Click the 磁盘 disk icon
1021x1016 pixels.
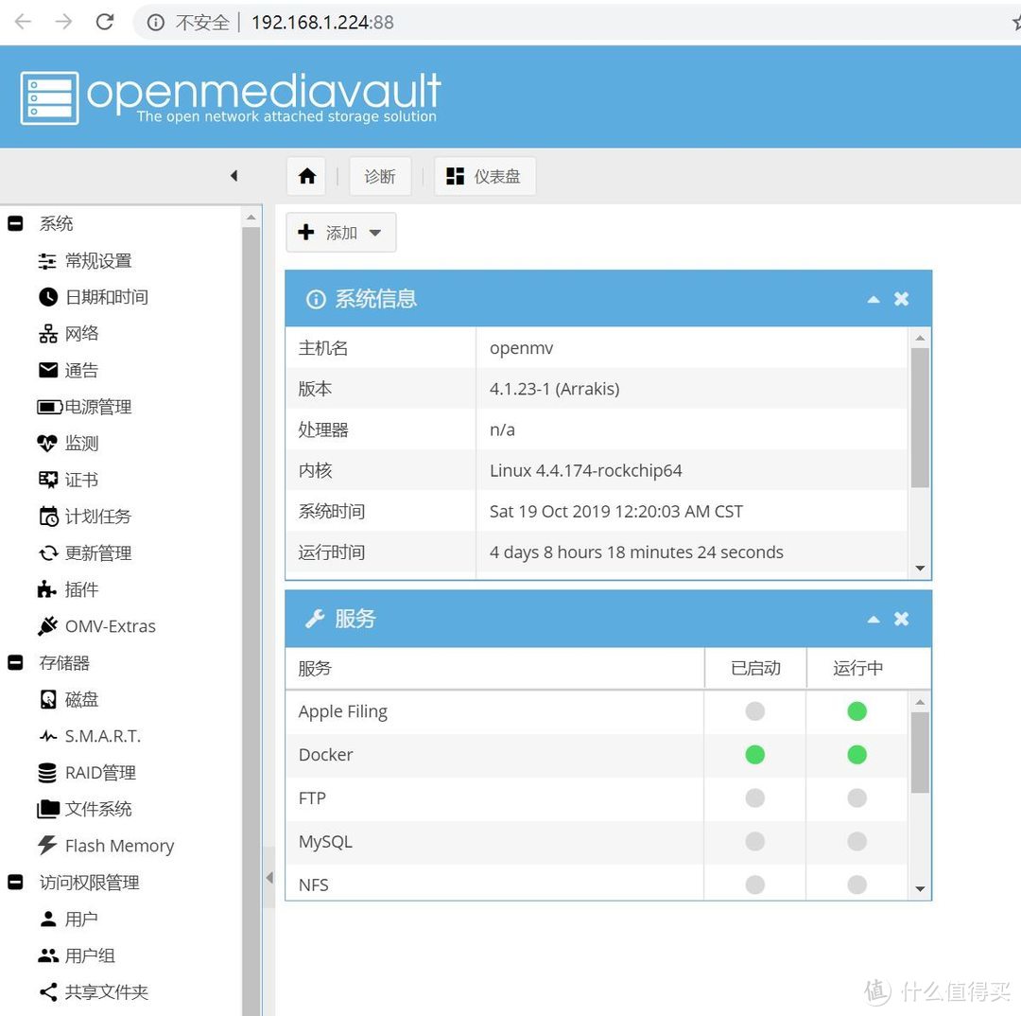point(48,699)
